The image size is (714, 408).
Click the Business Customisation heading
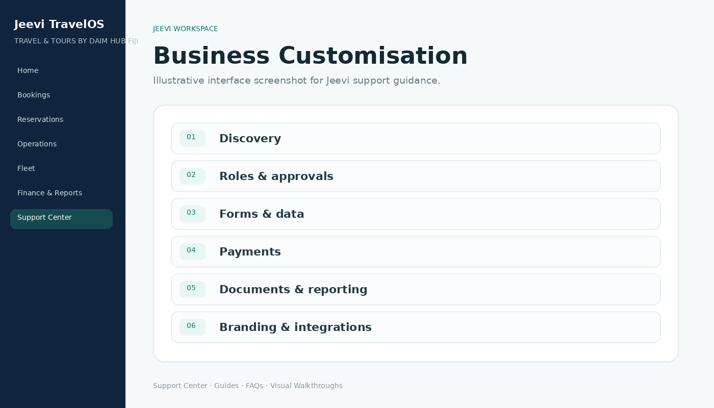pyautogui.click(x=310, y=56)
